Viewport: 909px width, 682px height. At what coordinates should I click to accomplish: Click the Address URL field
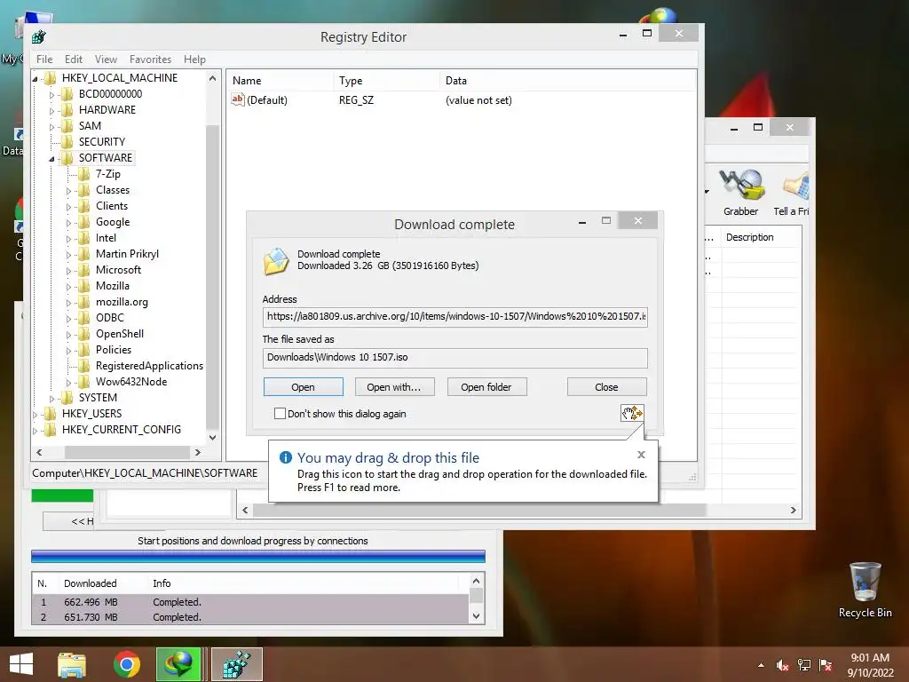click(x=455, y=317)
